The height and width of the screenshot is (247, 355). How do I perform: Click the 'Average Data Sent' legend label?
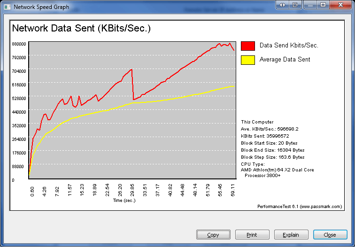click(x=285, y=60)
